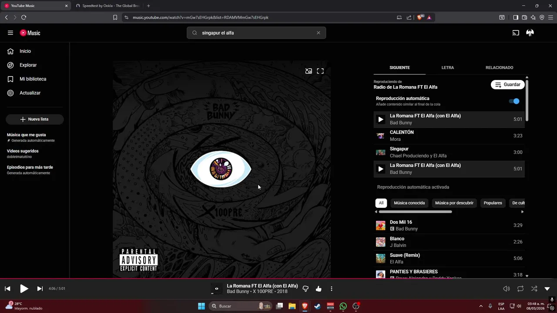The height and width of the screenshot is (313, 557).
Task: Play CALENTÓN by Mora in the queue
Action: 449,136
